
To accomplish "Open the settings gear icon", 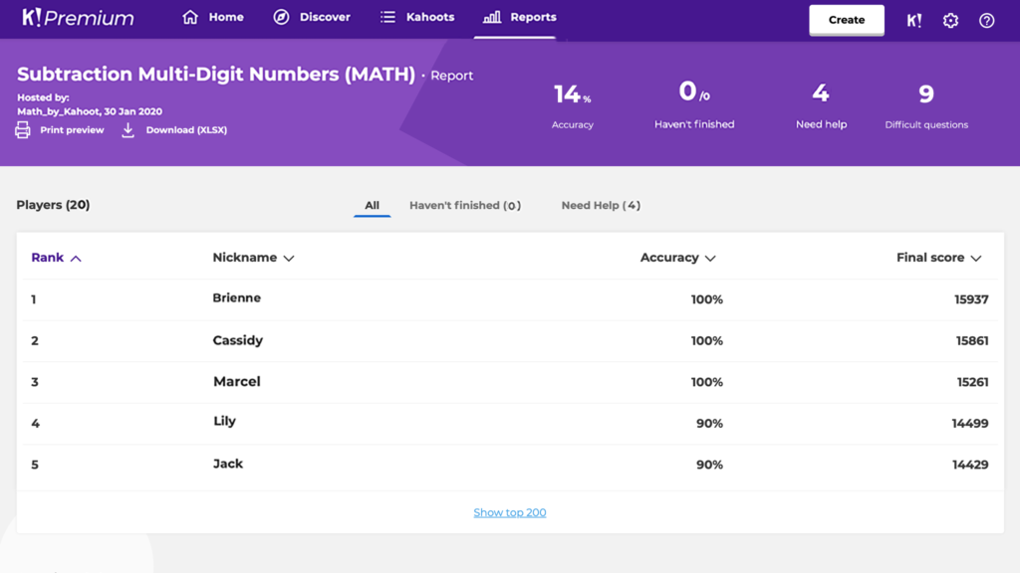I will point(950,20).
